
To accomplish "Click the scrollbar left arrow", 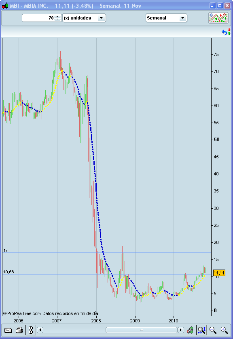I will click(x=40, y=330).
